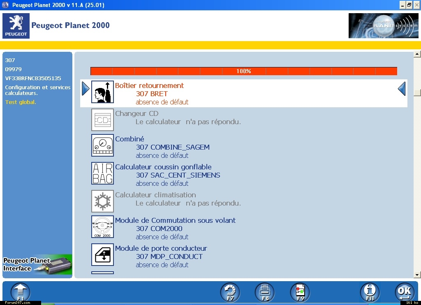The image size is (421, 305).
Task: Click 307 COMBINE_SAGEM label
Action: (173, 147)
